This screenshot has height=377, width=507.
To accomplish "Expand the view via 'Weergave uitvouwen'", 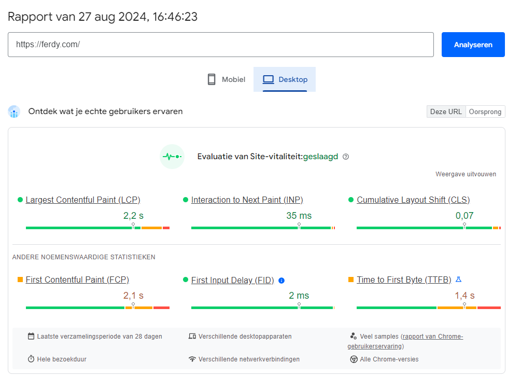I will [x=466, y=174].
